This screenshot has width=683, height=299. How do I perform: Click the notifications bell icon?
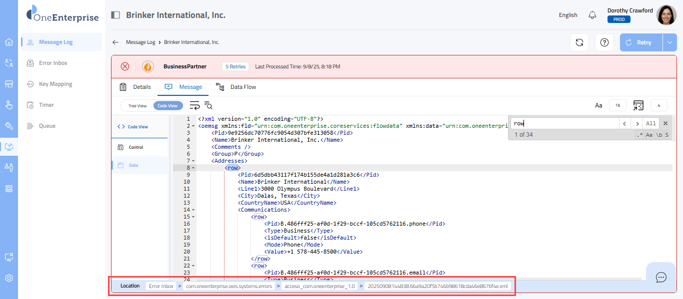point(592,15)
